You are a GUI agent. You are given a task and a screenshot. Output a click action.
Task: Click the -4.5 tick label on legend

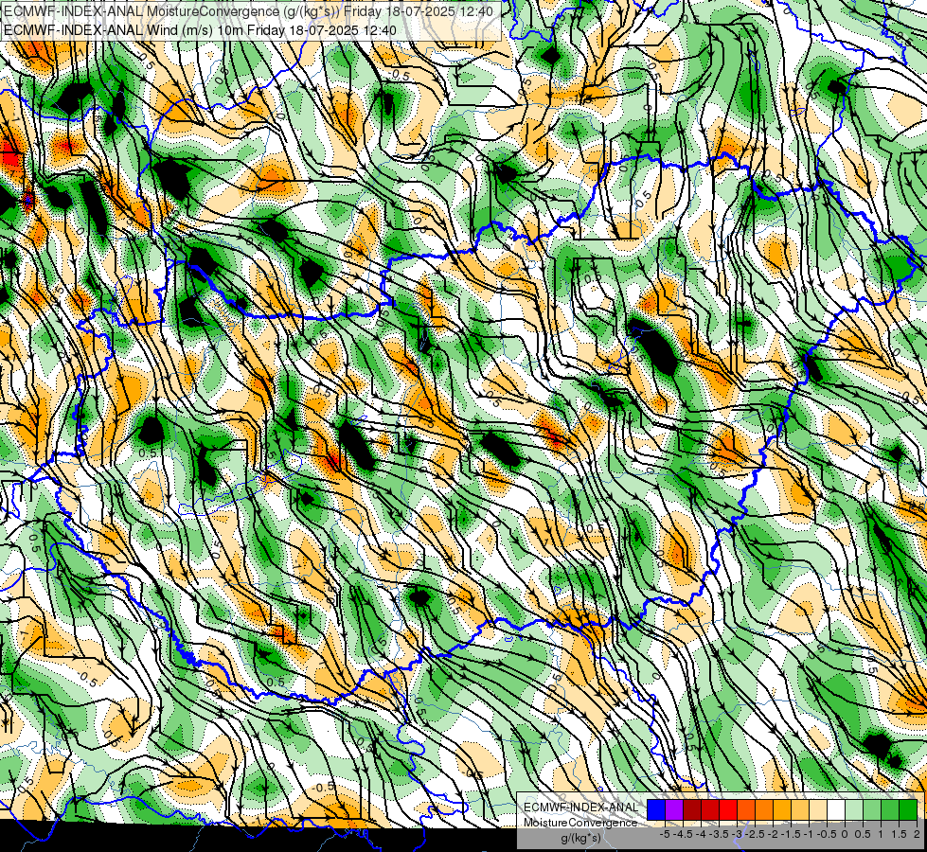tap(684, 834)
